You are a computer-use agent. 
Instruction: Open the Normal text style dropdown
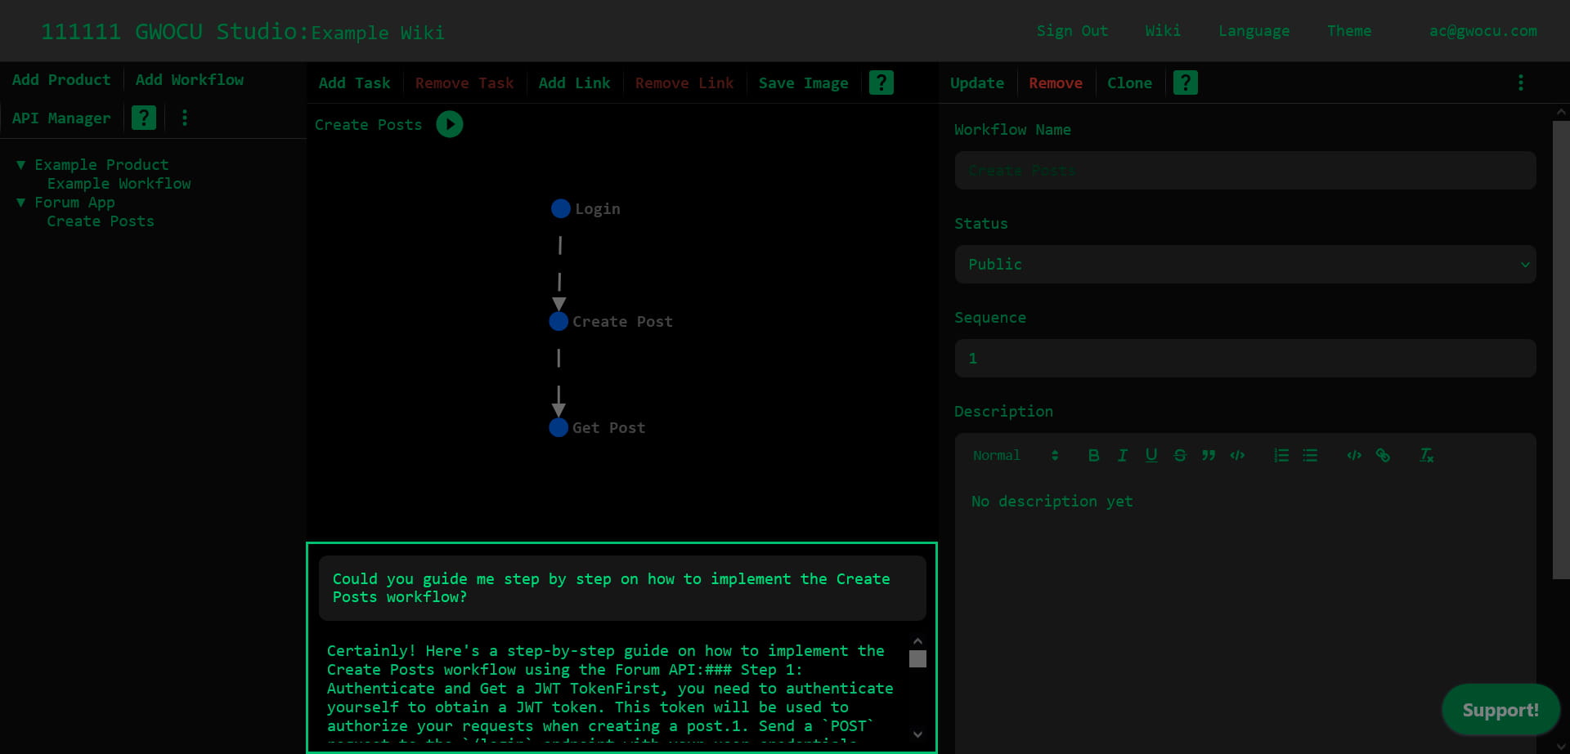point(1016,455)
